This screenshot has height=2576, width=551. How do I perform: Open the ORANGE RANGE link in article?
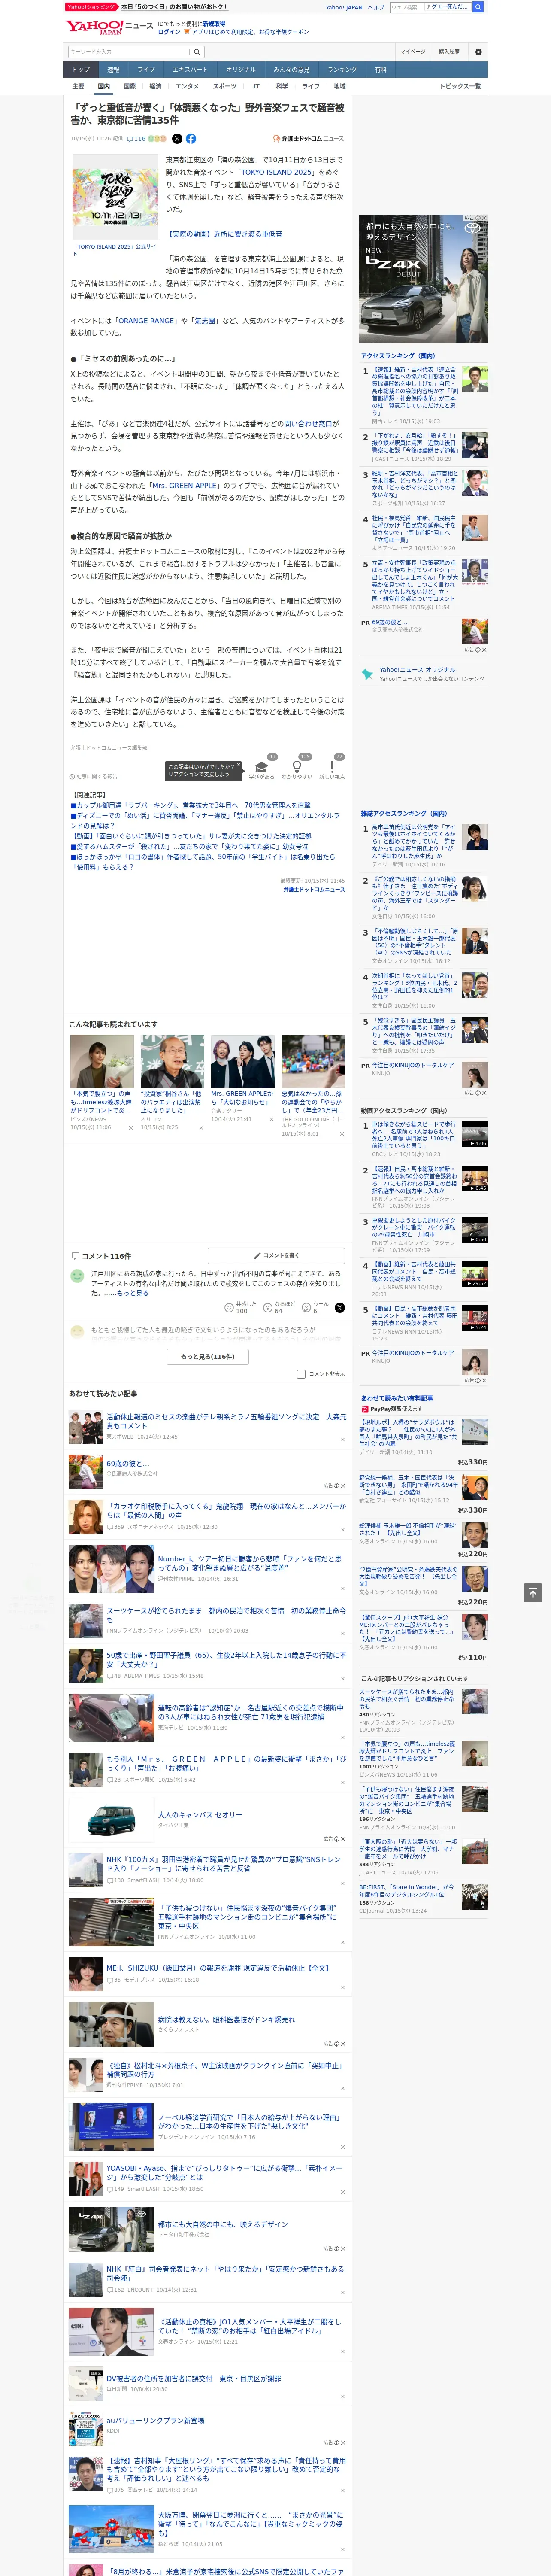coord(146,321)
